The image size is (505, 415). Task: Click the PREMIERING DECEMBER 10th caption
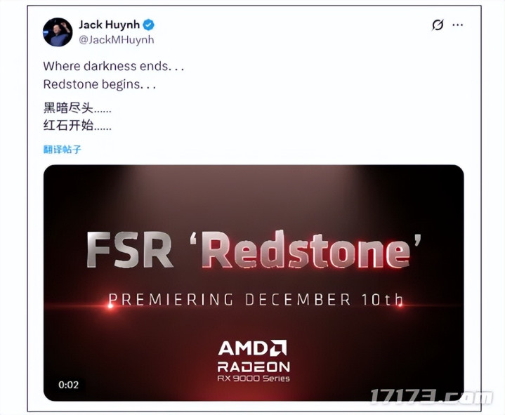pos(255,299)
